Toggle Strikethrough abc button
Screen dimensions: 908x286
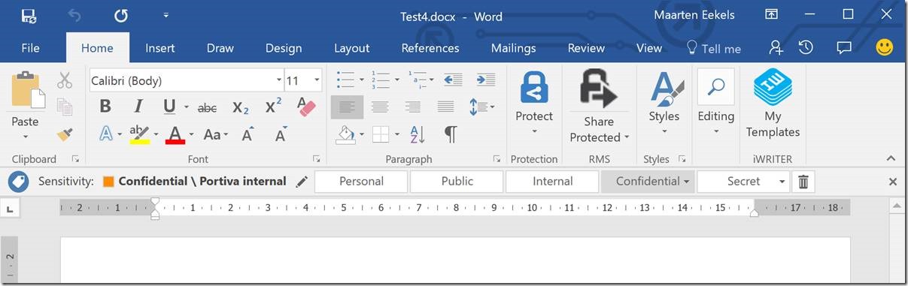pyautogui.click(x=207, y=108)
